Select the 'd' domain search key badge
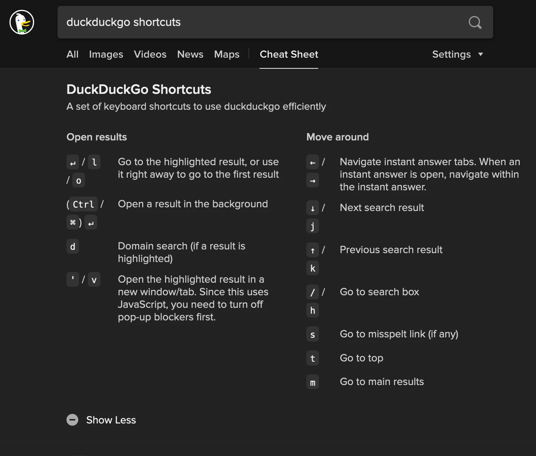 (72, 246)
